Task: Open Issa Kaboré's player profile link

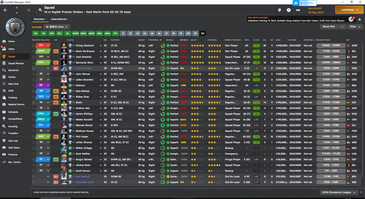Action: click(x=83, y=177)
